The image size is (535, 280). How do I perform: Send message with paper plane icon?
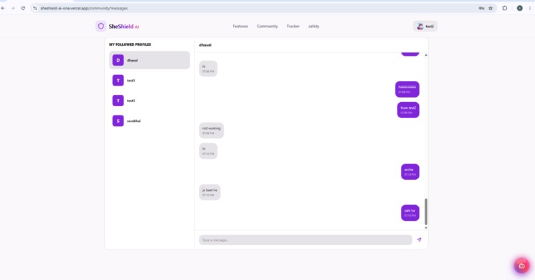[x=419, y=240]
